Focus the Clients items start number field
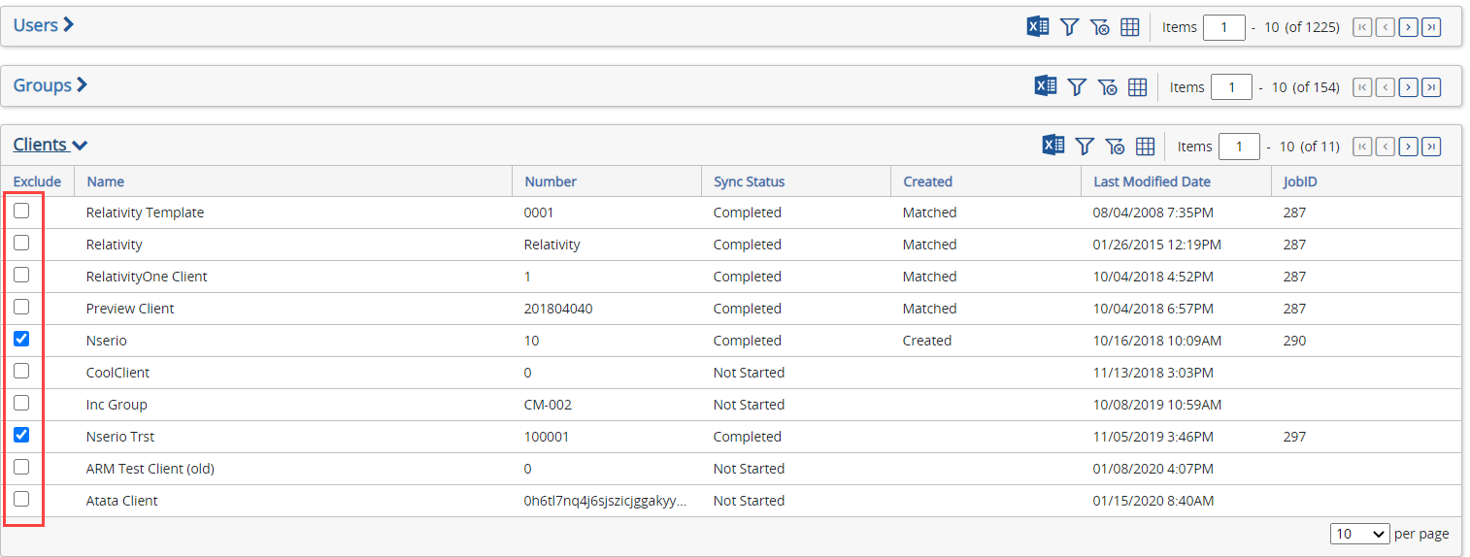 [x=1239, y=147]
